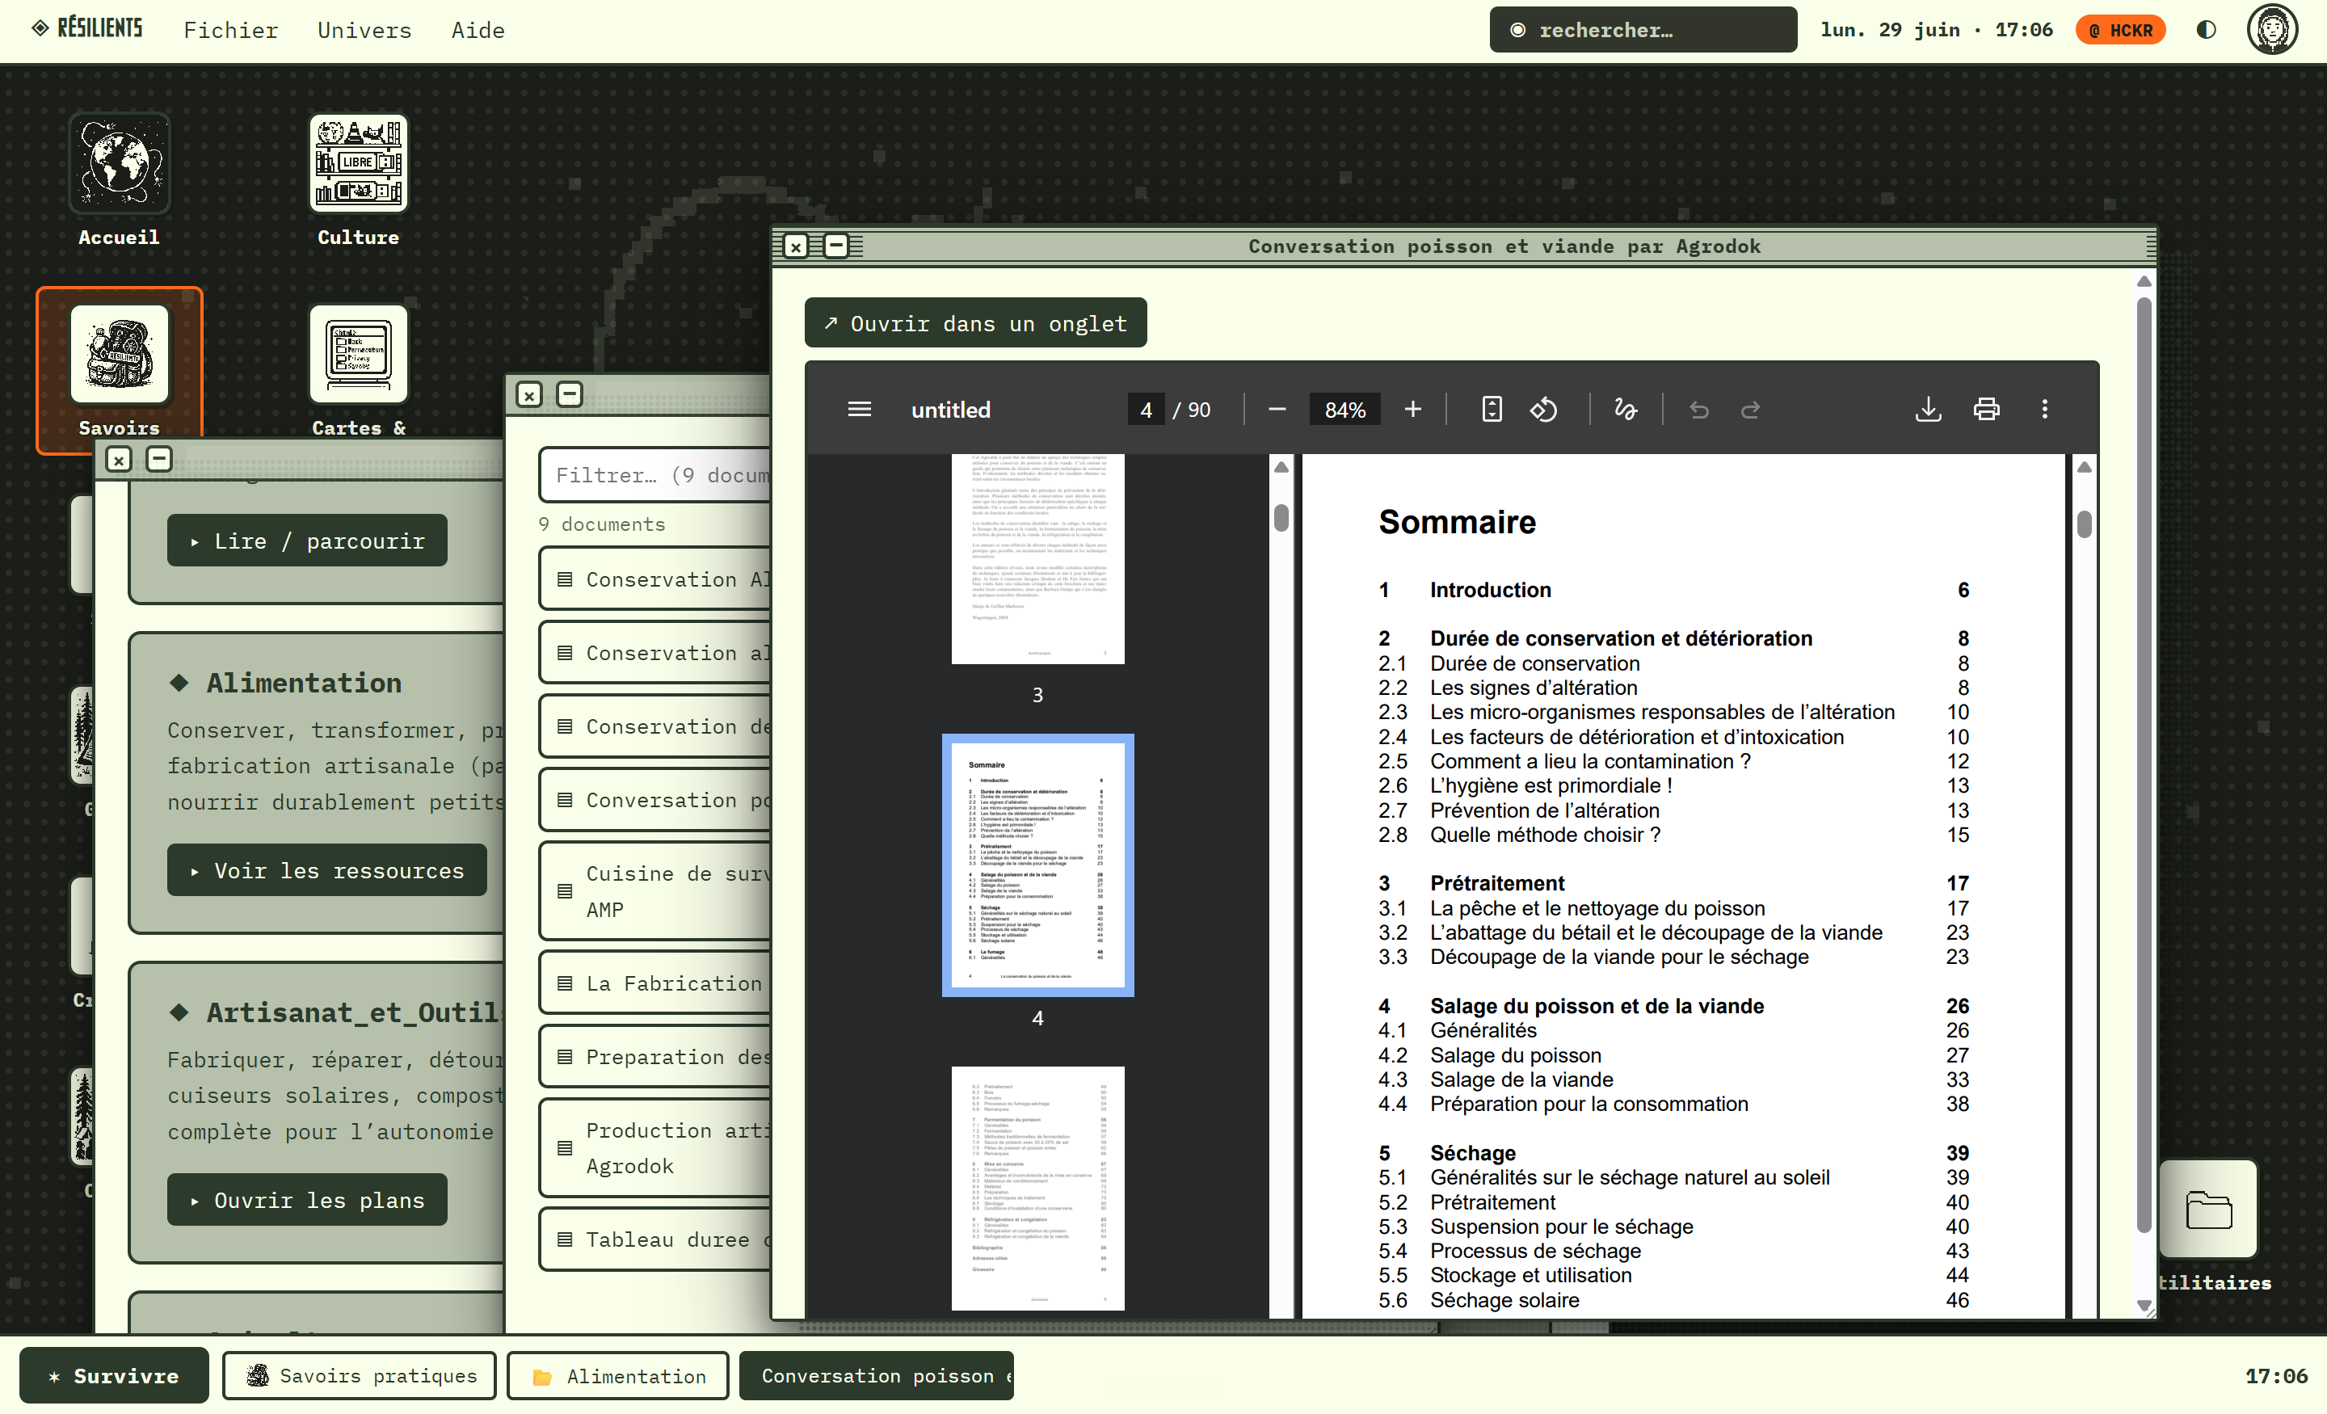
Task: Switch to Savoirs pratiques taskbar item
Action: 360,1375
